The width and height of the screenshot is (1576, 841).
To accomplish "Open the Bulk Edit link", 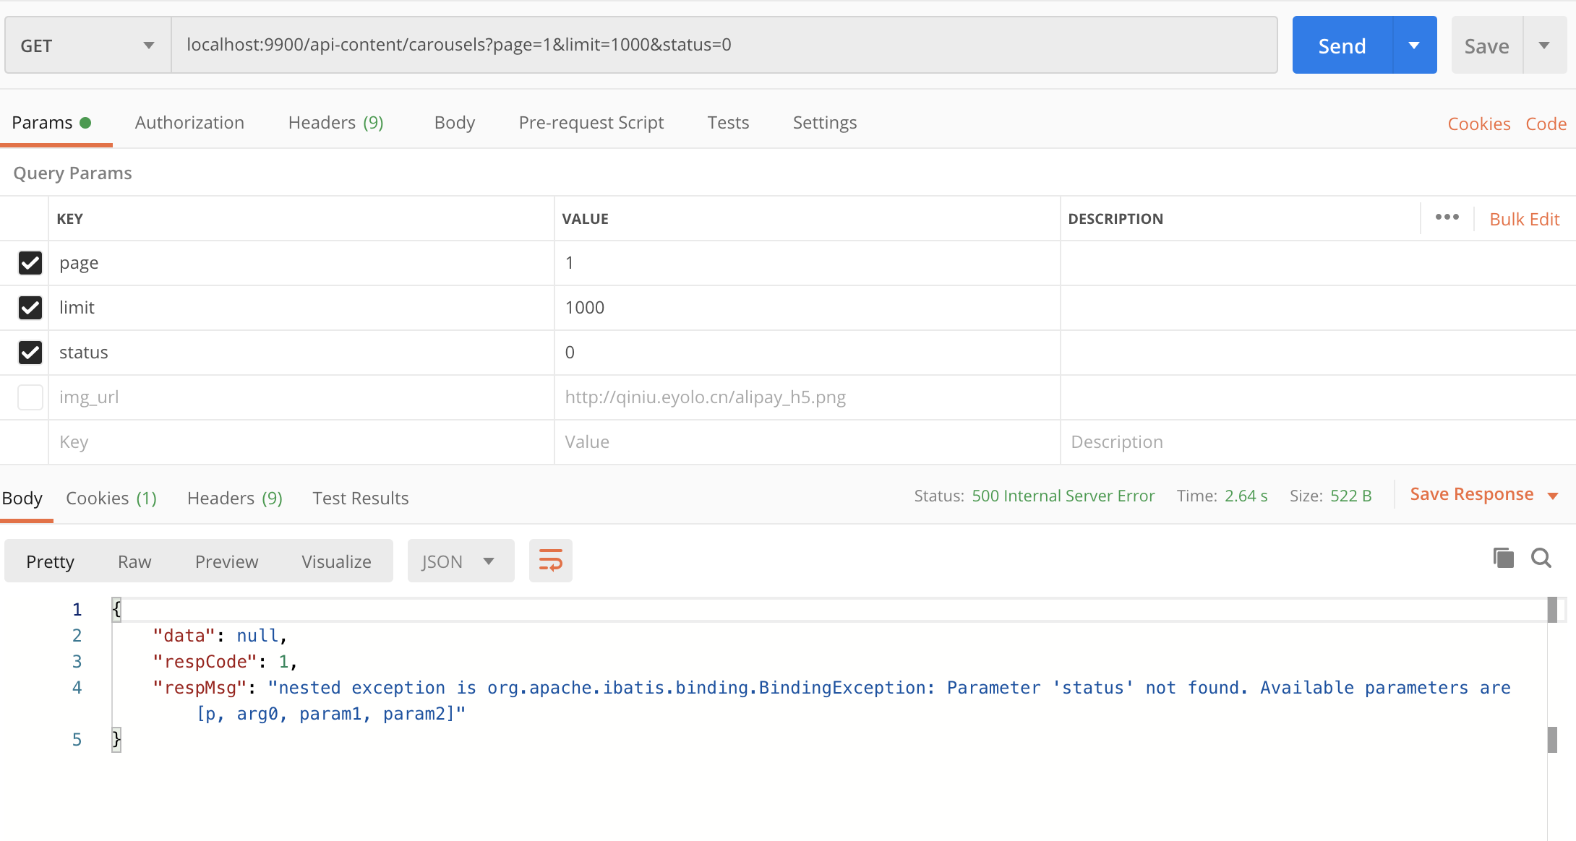I will point(1524,219).
